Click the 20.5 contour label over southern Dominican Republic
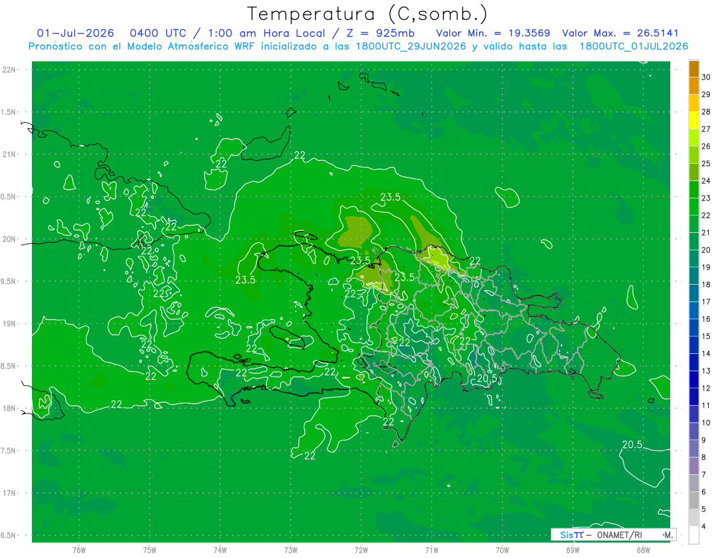 (x=487, y=379)
